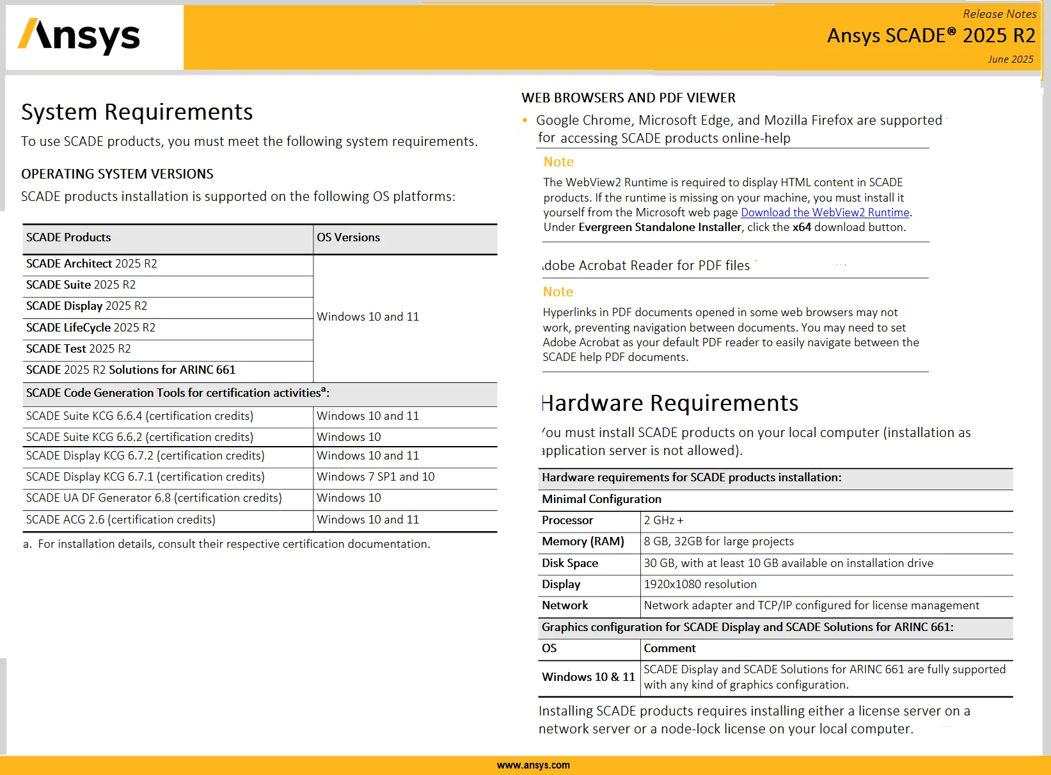Image resolution: width=1051 pixels, height=775 pixels.
Task: Select the SCADE Suite KCG 6.6.2 row
Action: click(260, 437)
